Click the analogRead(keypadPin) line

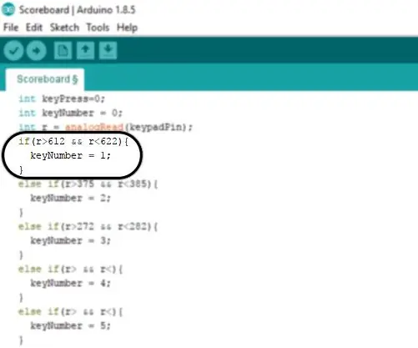coord(105,127)
